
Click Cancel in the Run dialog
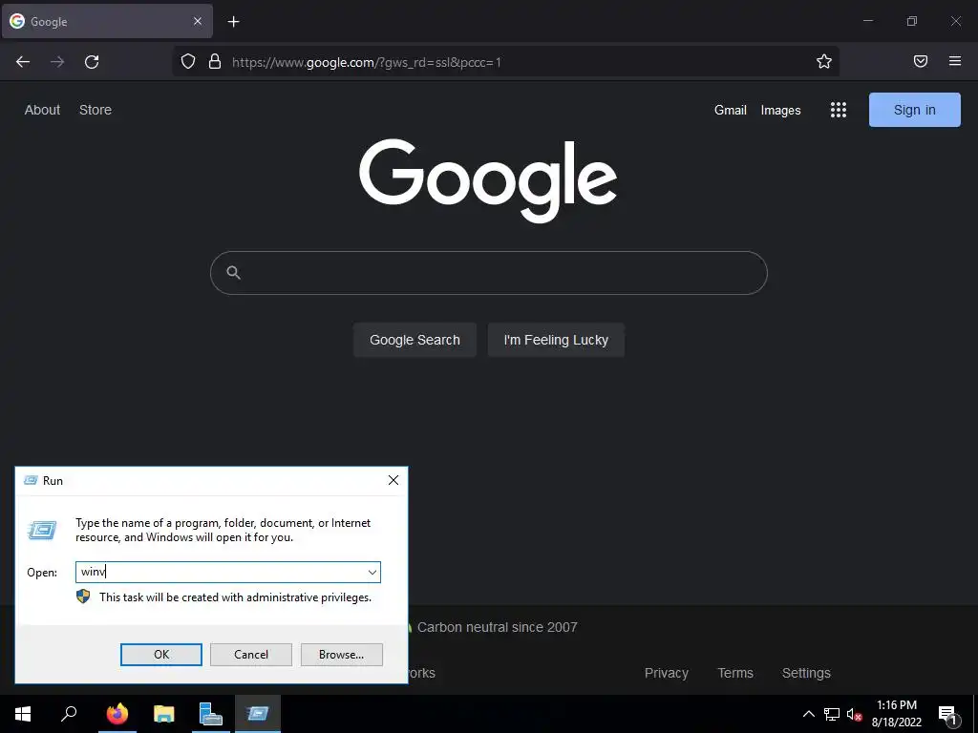(x=251, y=655)
